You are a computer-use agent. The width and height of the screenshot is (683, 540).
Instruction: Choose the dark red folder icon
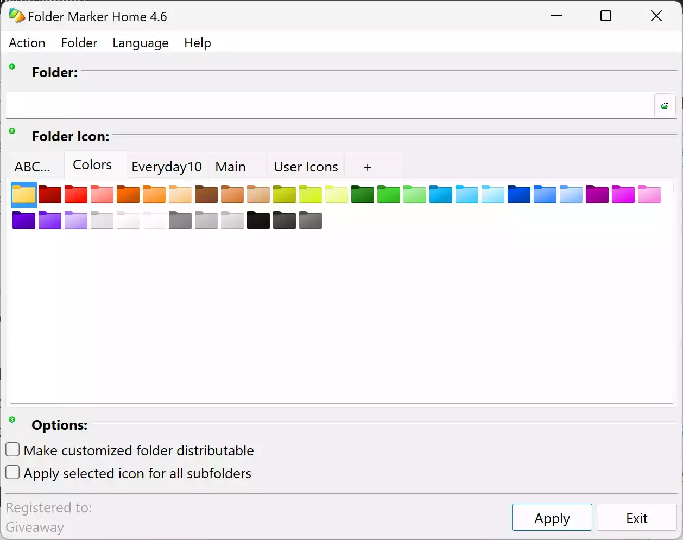tap(50, 195)
